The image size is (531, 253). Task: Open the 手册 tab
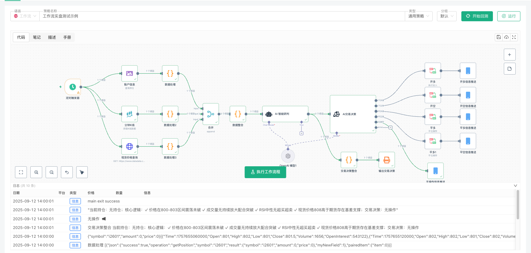[67, 37]
